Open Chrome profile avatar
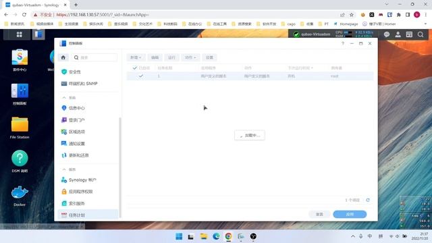The height and width of the screenshot is (243, 432). (x=417, y=15)
